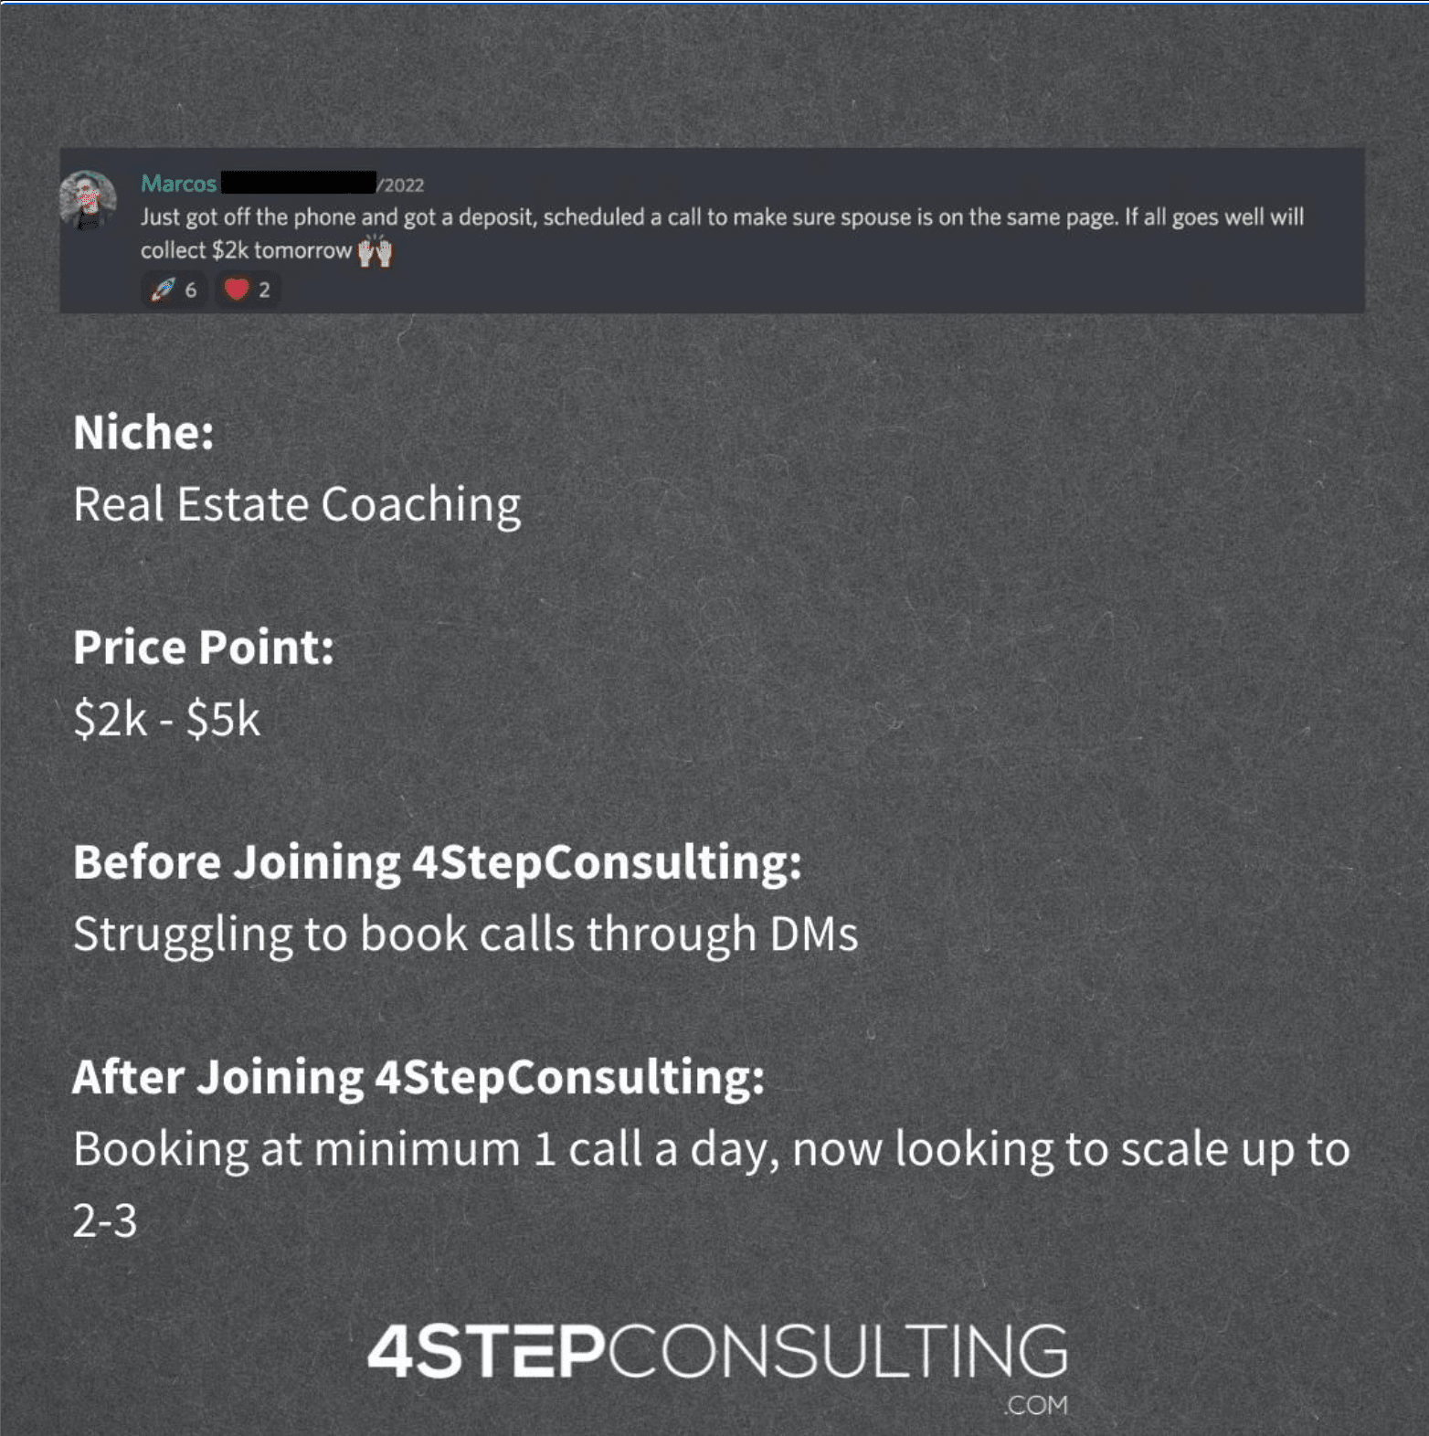This screenshot has height=1436, width=1429.
Task: Click the 4STEPCONSULTING logo
Action: pos(717,1351)
